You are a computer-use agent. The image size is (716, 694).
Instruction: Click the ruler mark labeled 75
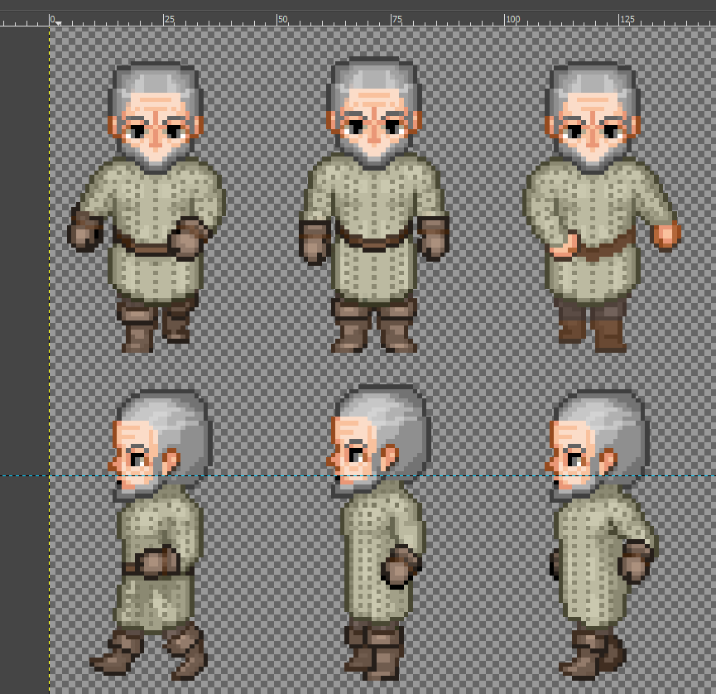(396, 19)
